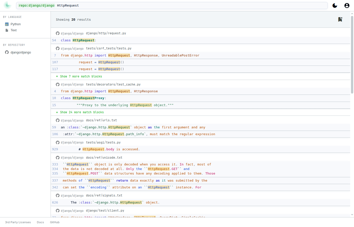Image resolution: width=354 pixels, height=227 pixels.
Task: Open the Docs footer link
Action: 40,222
